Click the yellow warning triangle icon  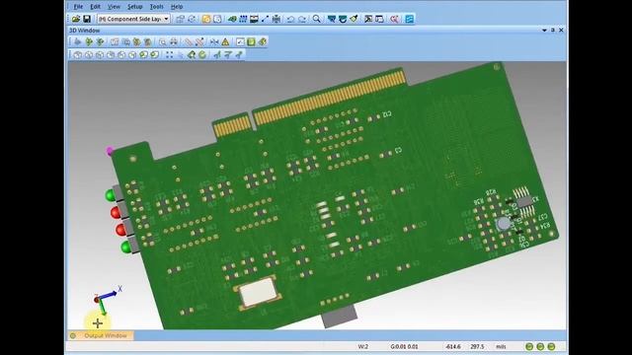[225, 41]
